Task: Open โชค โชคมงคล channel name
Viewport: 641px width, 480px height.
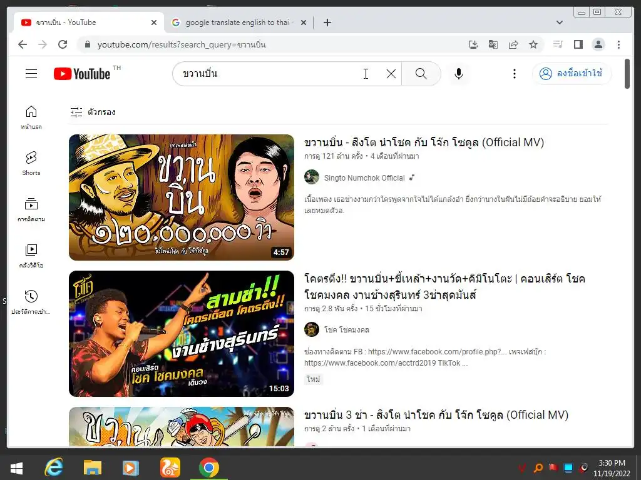Action: [x=347, y=330]
